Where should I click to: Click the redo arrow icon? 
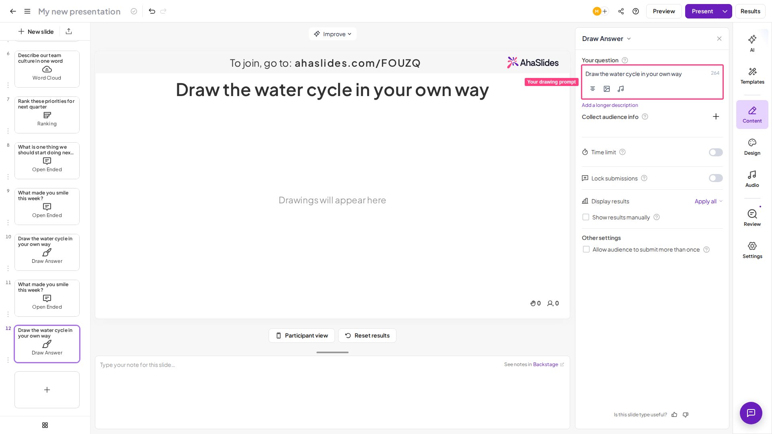pyautogui.click(x=163, y=11)
